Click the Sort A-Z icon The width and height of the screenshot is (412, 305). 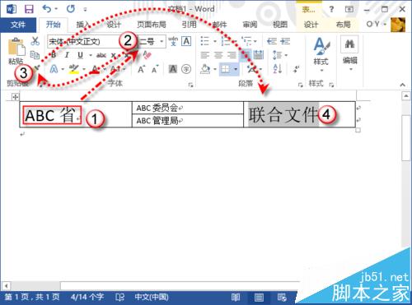[278, 68]
